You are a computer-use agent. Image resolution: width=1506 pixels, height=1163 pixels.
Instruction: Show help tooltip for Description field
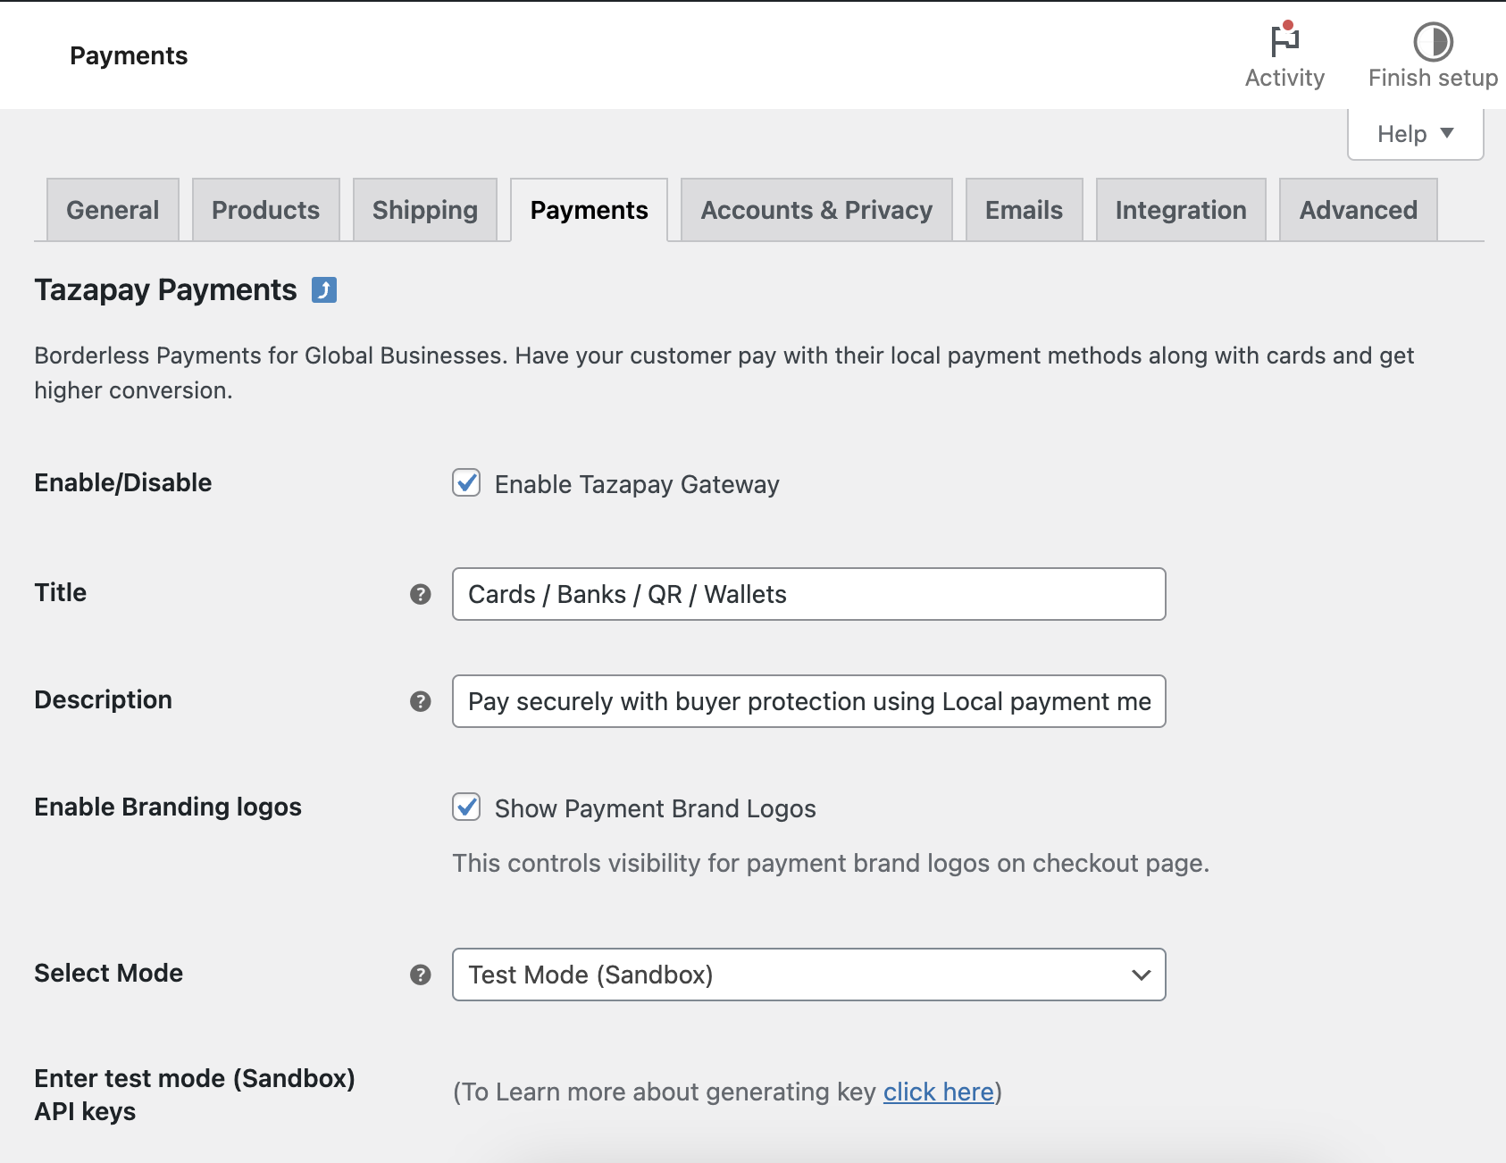click(x=421, y=701)
